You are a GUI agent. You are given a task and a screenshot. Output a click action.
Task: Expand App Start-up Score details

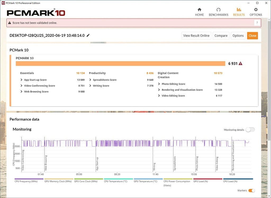(x=21, y=80)
